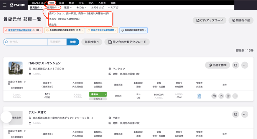The image size is (257, 139).
Task: Click the edit icon for ITANDIテストマンション building
Action: click(x=236, y=65)
